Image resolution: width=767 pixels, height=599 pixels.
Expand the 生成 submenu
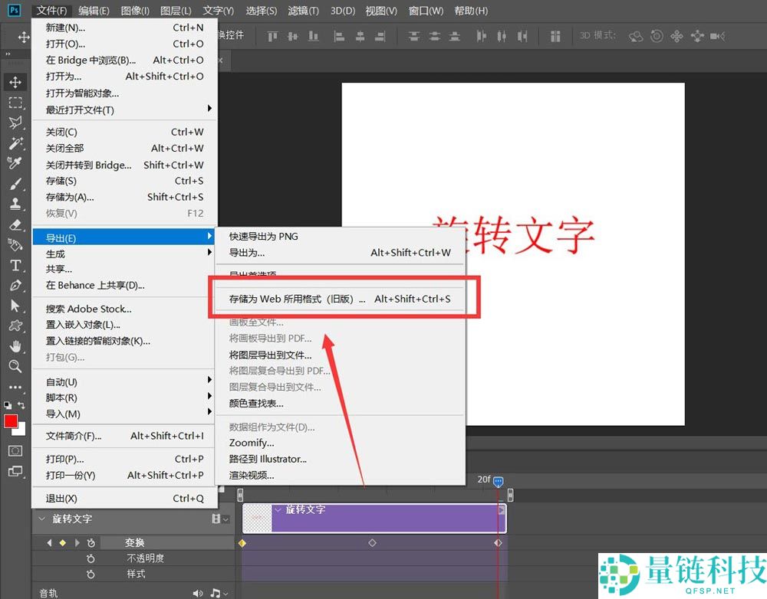[123, 254]
